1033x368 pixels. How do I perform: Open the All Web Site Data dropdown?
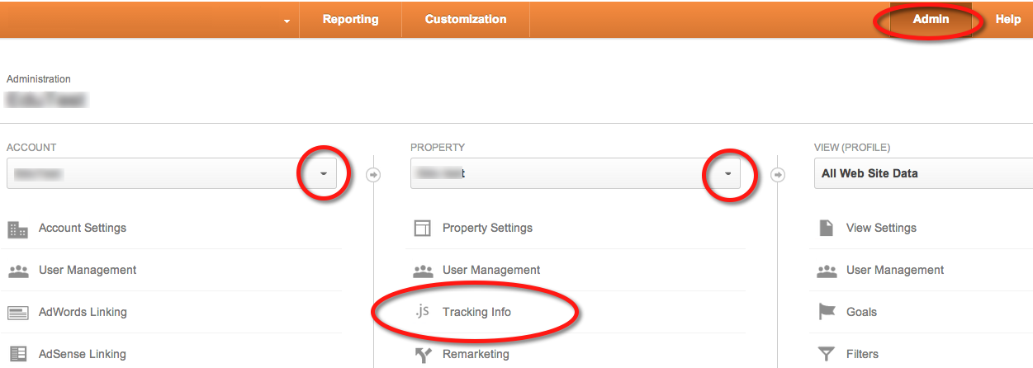[x=923, y=173]
